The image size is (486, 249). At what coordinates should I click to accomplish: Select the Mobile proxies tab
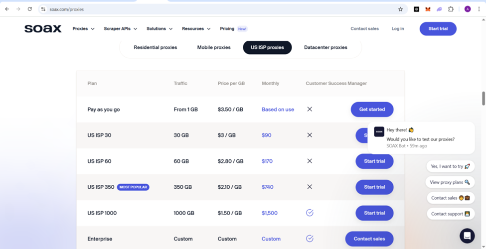[x=214, y=47]
